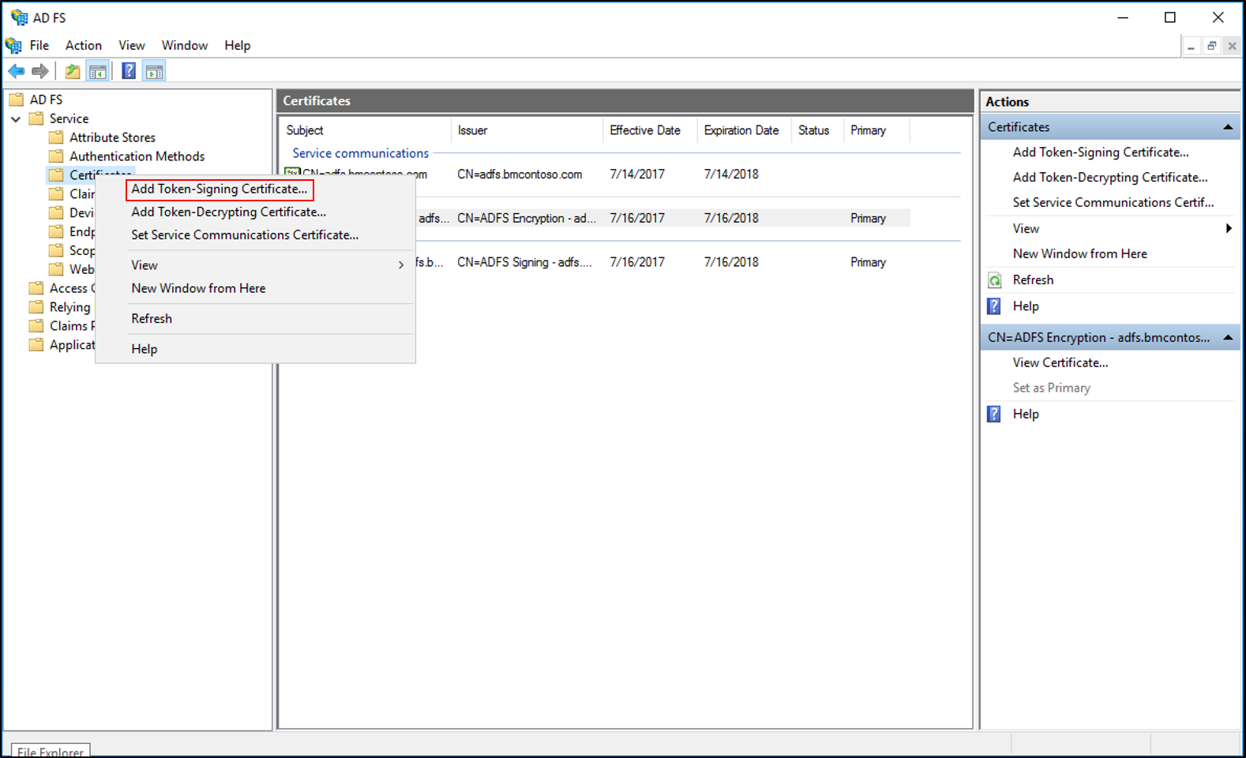Collapse the Service tree node

pyautogui.click(x=16, y=119)
